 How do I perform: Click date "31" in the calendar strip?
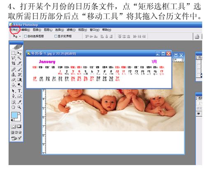tap(118, 78)
